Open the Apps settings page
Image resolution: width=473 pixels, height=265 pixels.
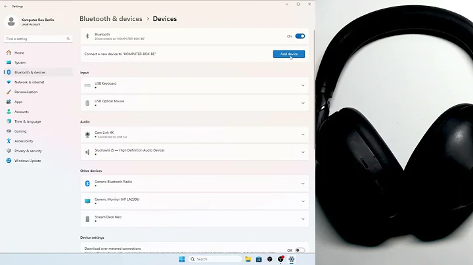pyautogui.click(x=38, y=102)
